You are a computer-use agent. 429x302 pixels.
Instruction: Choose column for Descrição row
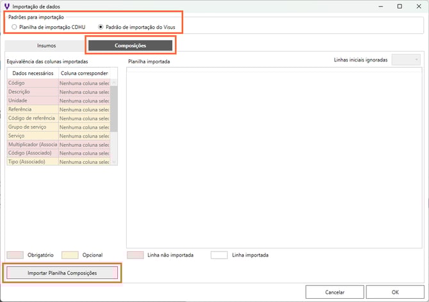[83, 91]
